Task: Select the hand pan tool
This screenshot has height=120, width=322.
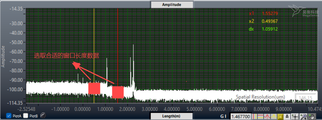Action: pyautogui.click(x=312, y=116)
